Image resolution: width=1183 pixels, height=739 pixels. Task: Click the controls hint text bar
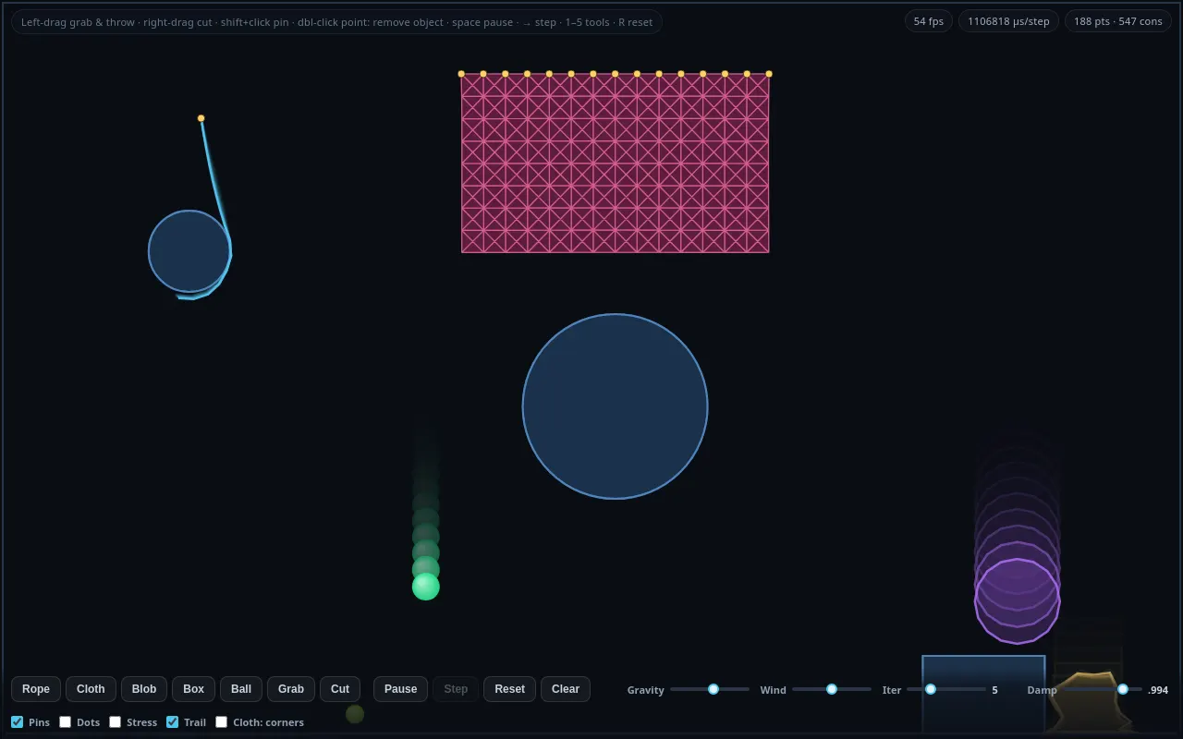337,21
